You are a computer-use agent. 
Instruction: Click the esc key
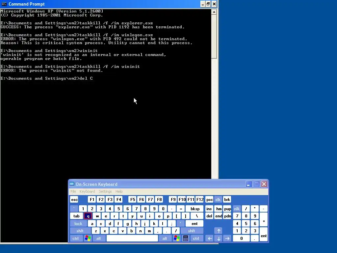[x=74, y=199]
